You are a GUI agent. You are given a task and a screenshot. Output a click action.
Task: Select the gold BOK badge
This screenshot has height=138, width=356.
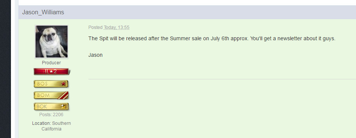click(x=51, y=106)
